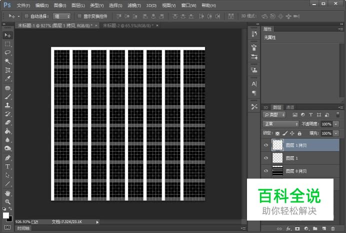Screen dimensions: 346x233
Task: Select the Dodge tool
Action: [x=7, y=149]
